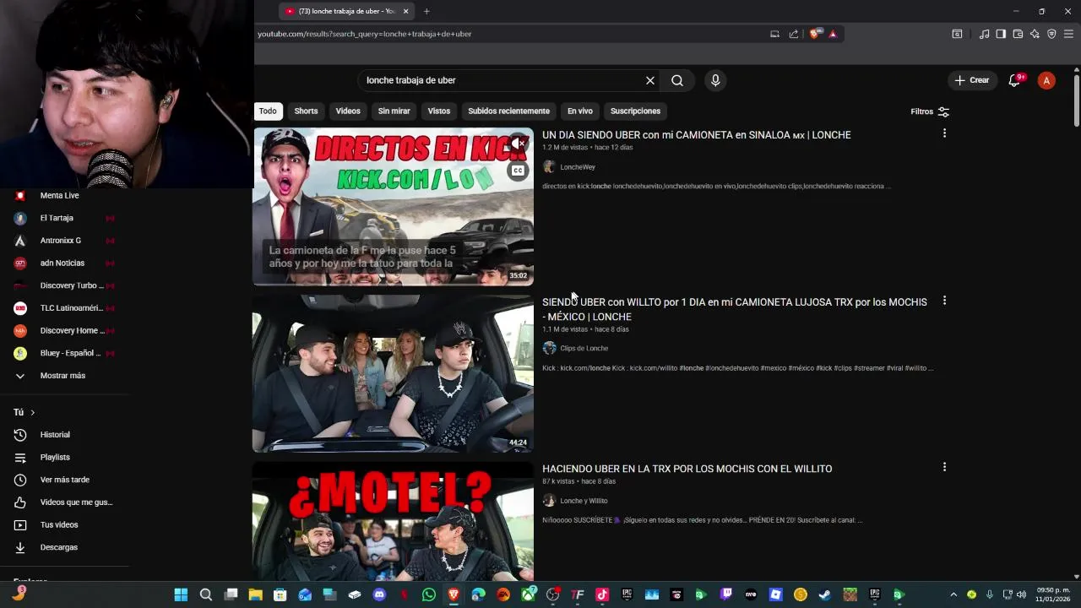Viewport: 1081px width, 608px height.
Task: Click the install app icon in address bar
Action: [x=774, y=34]
